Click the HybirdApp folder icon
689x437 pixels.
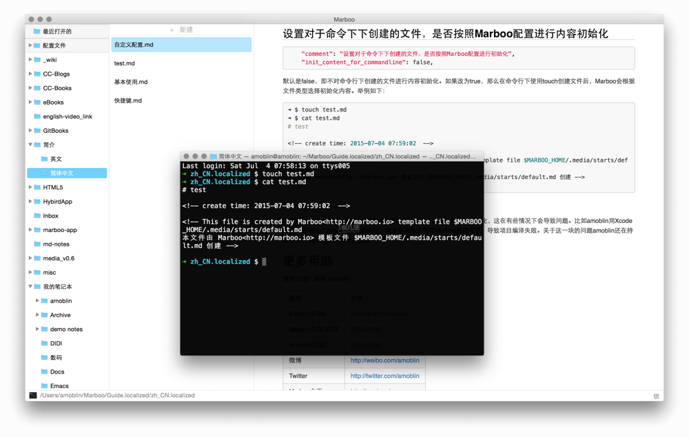click(37, 202)
